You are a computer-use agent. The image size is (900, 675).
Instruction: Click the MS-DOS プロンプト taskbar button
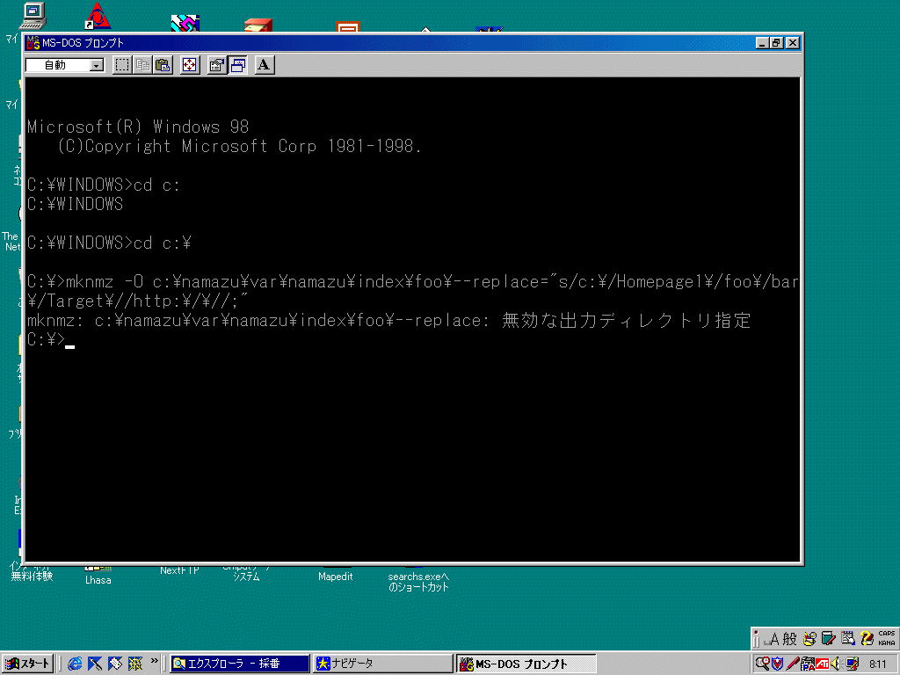pos(526,664)
